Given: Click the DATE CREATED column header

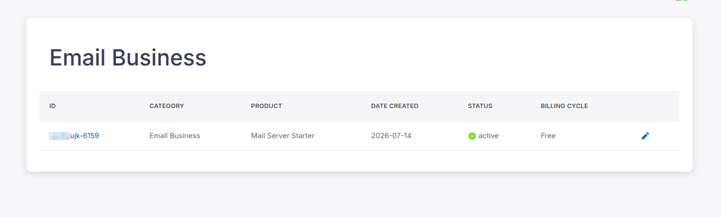Looking at the screenshot, I should (x=394, y=106).
